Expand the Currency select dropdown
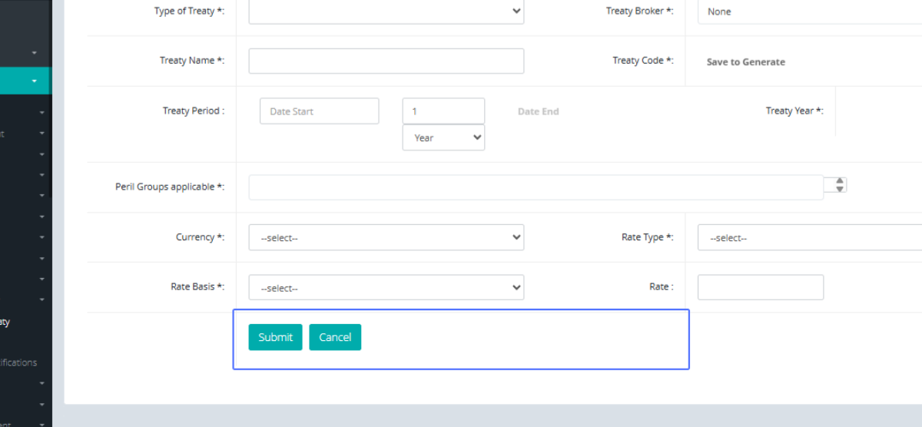 (386, 238)
